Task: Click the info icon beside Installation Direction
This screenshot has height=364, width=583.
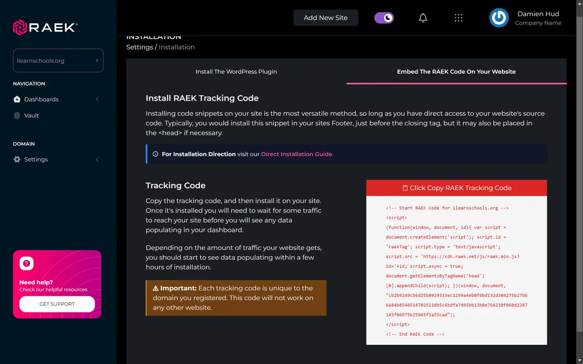Action: pyautogui.click(x=156, y=154)
